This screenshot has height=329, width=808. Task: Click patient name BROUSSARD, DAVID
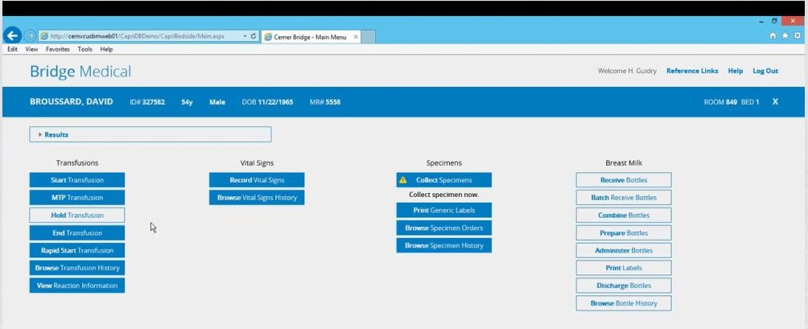(x=71, y=101)
